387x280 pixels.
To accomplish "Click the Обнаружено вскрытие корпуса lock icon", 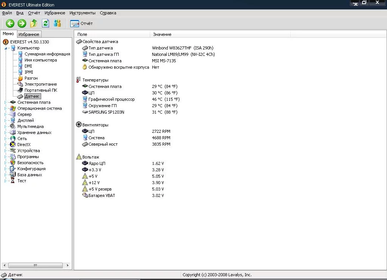I will click(85, 67).
